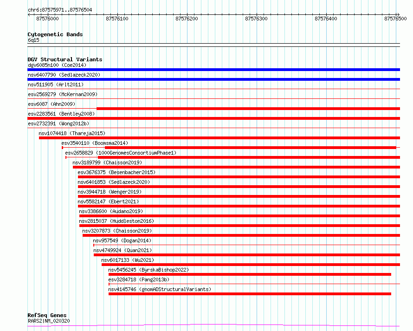The width and height of the screenshot is (413, 331).
Task: Click the blue bar under nsv6407790
Action: coord(213,79)
